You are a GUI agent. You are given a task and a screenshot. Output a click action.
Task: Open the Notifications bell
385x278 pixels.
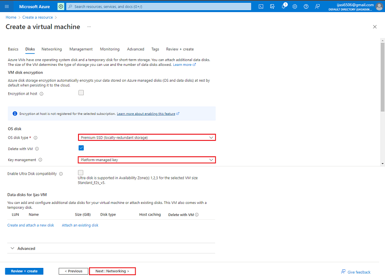pyautogui.click(x=283, y=7)
